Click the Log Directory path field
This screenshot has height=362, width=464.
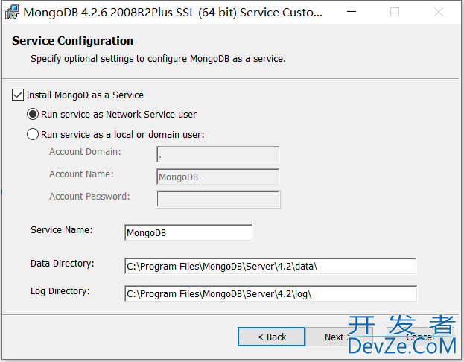(270, 293)
